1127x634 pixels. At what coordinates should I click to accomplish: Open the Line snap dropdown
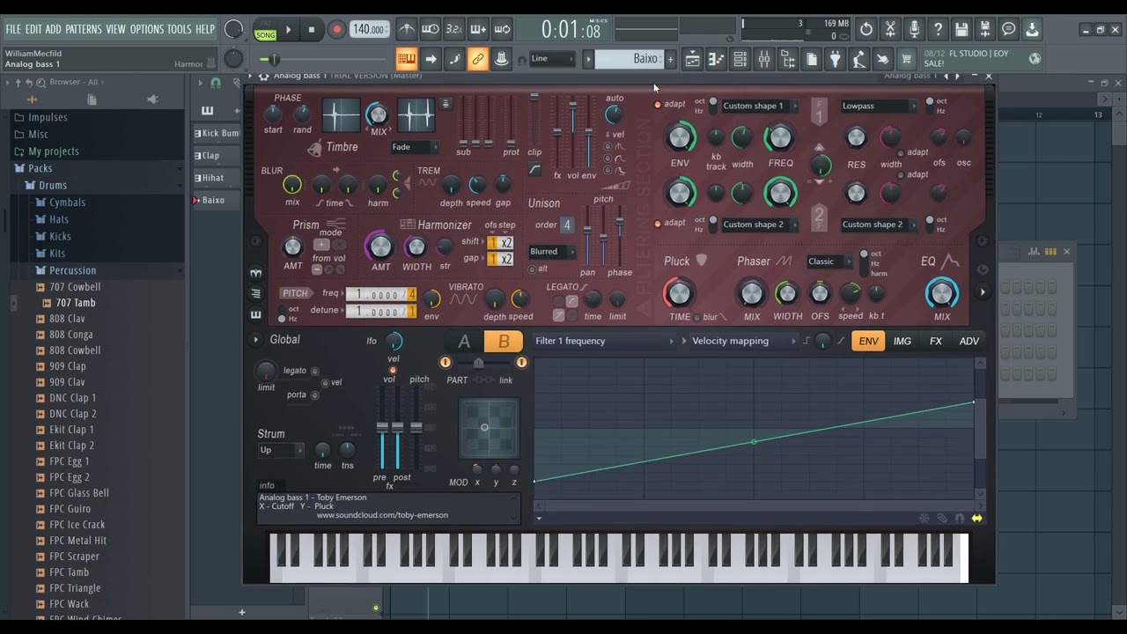pyautogui.click(x=553, y=59)
